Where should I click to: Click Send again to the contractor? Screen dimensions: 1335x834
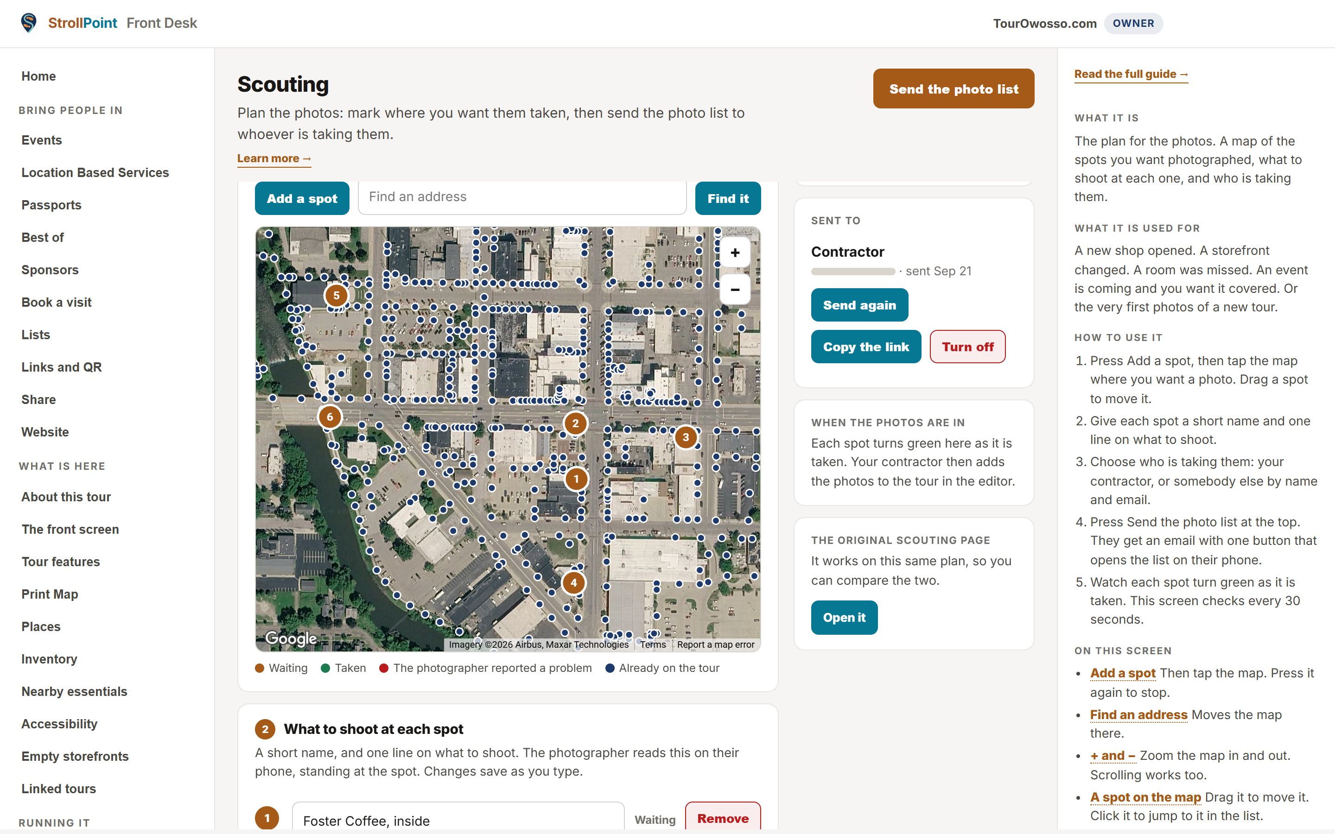point(859,305)
